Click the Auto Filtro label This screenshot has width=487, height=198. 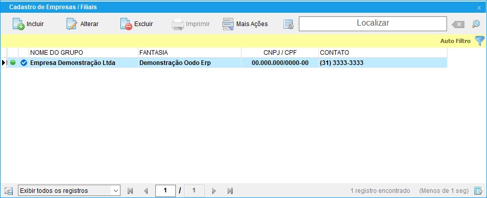(455, 41)
